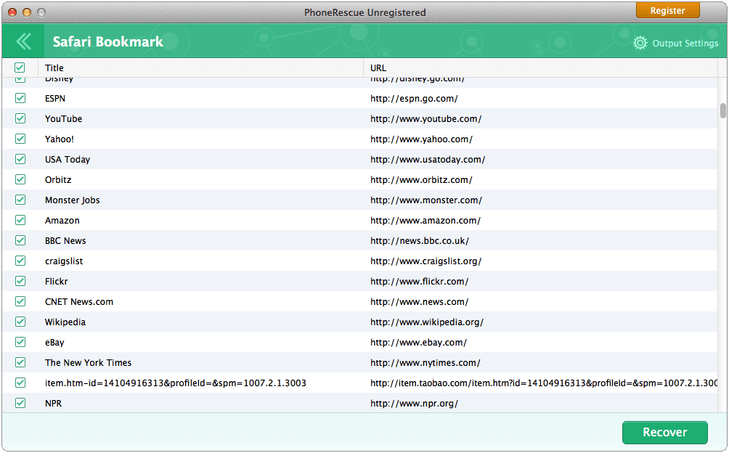This screenshot has width=729, height=453.
Task: Select the item.htm-id=14104916313 title text
Action: click(175, 383)
